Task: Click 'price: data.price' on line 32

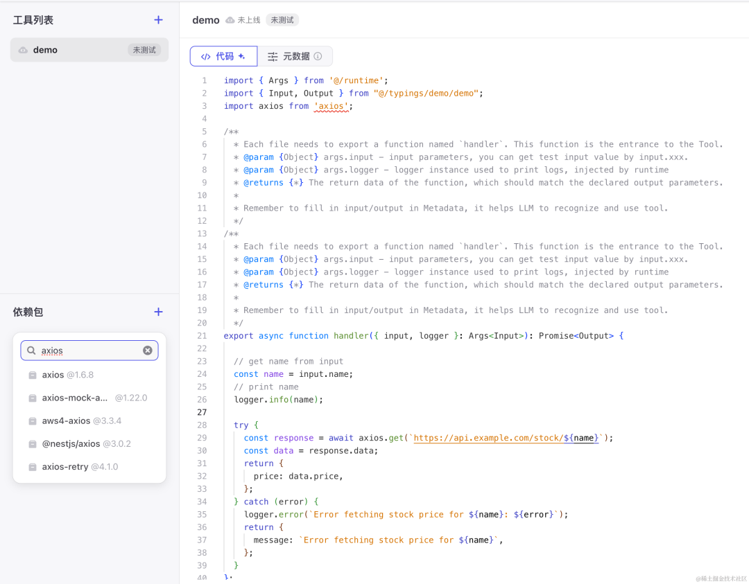Action: coord(298,476)
